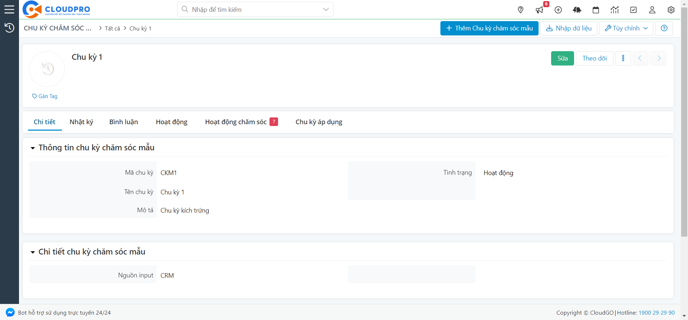The image size is (688, 320).
Task: Click the CKM1 code value
Action: click(x=168, y=173)
